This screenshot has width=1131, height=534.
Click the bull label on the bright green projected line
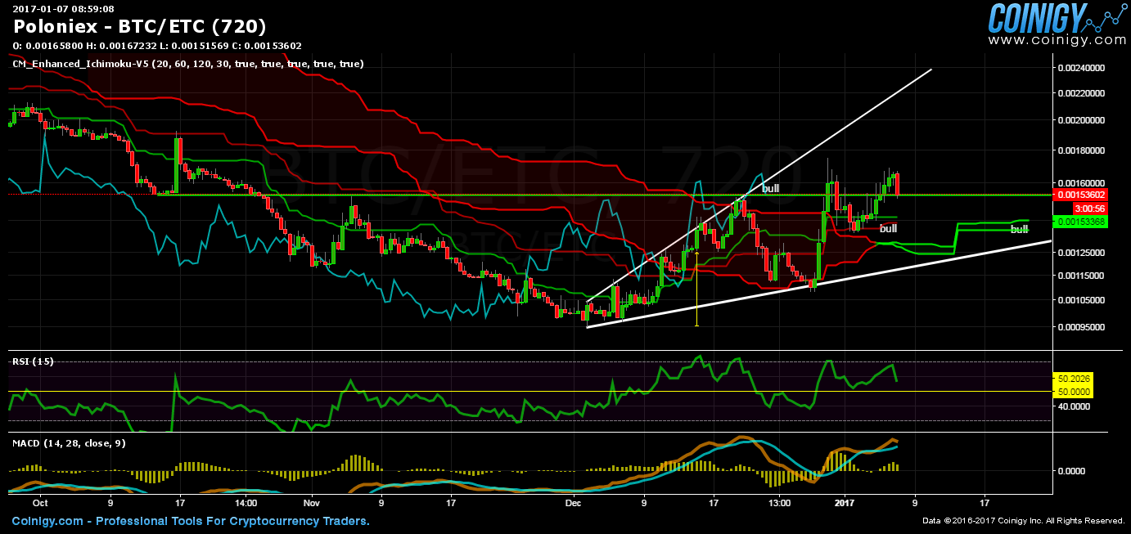pos(1019,230)
